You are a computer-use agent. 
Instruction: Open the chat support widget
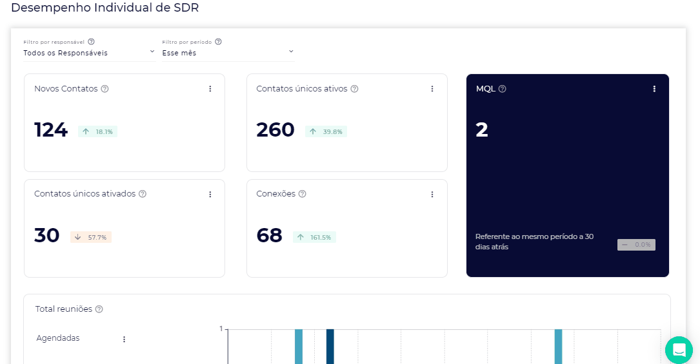pyautogui.click(x=679, y=350)
